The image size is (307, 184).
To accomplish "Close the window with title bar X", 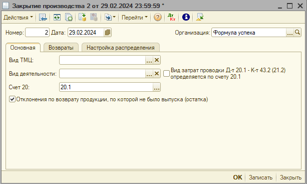I will (300, 6).
